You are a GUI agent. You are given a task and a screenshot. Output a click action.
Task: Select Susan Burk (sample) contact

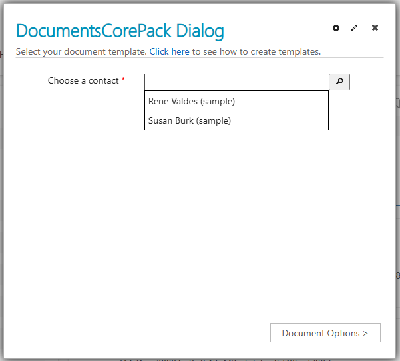pos(236,120)
